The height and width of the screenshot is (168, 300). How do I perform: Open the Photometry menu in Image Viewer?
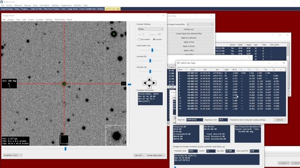pyautogui.click(x=60, y=20)
